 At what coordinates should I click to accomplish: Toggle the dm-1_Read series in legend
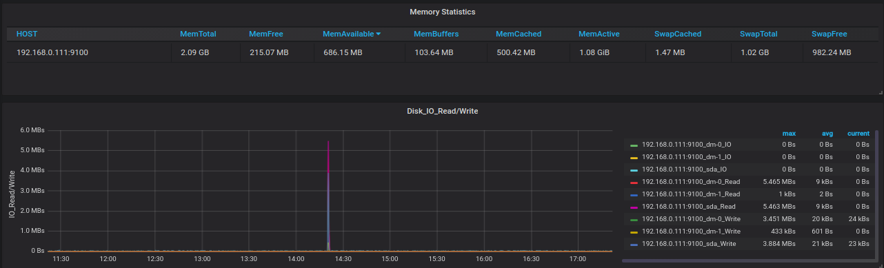click(691, 194)
